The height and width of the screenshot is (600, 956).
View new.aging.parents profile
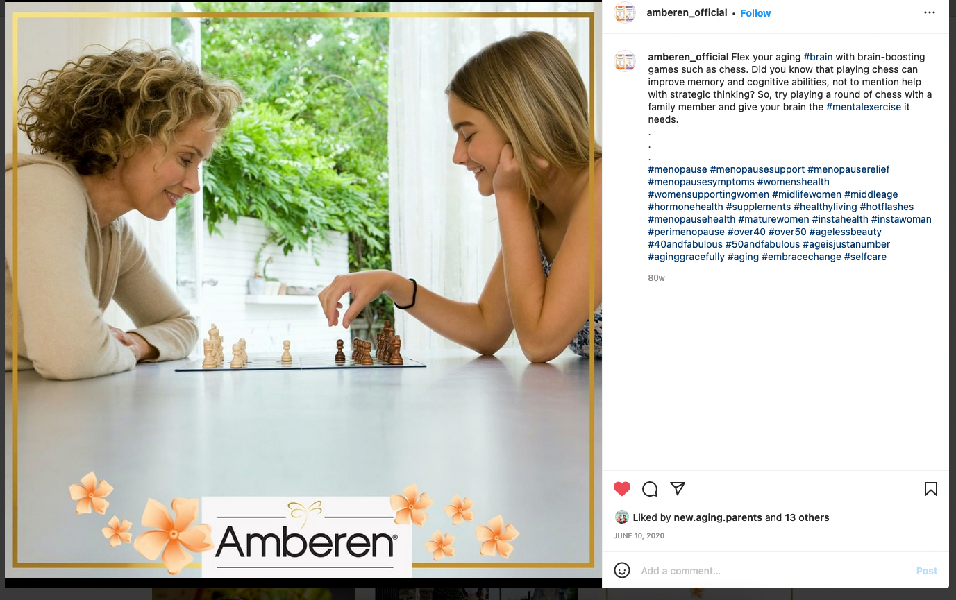718,517
